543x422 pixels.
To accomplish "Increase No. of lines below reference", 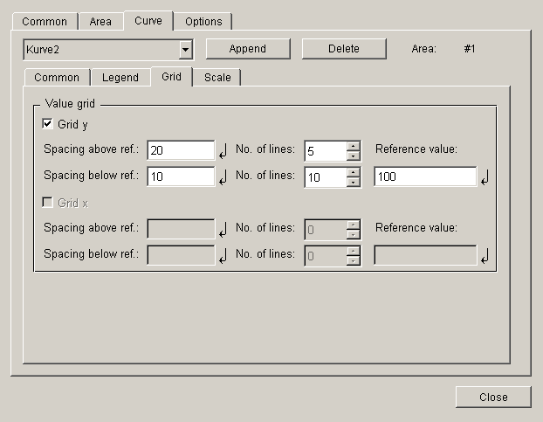I will [353, 172].
